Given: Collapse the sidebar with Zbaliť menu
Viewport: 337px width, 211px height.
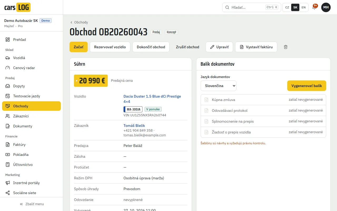Looking at the screenshot, I should tap(32, 204).
